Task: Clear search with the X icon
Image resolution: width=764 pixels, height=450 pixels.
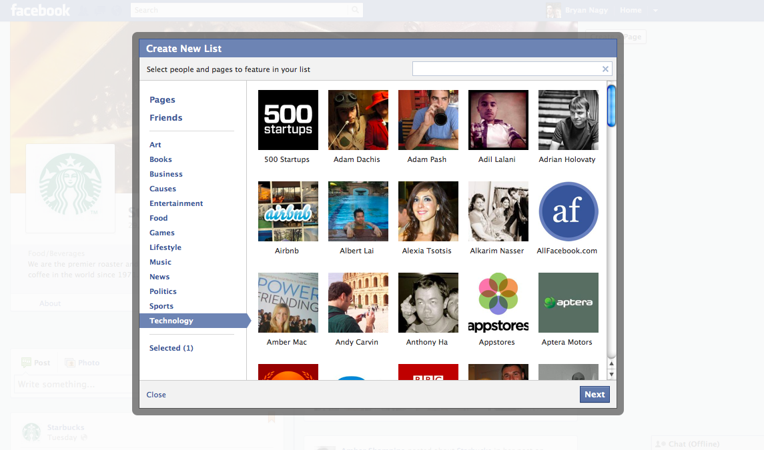Action: (605, 69)
